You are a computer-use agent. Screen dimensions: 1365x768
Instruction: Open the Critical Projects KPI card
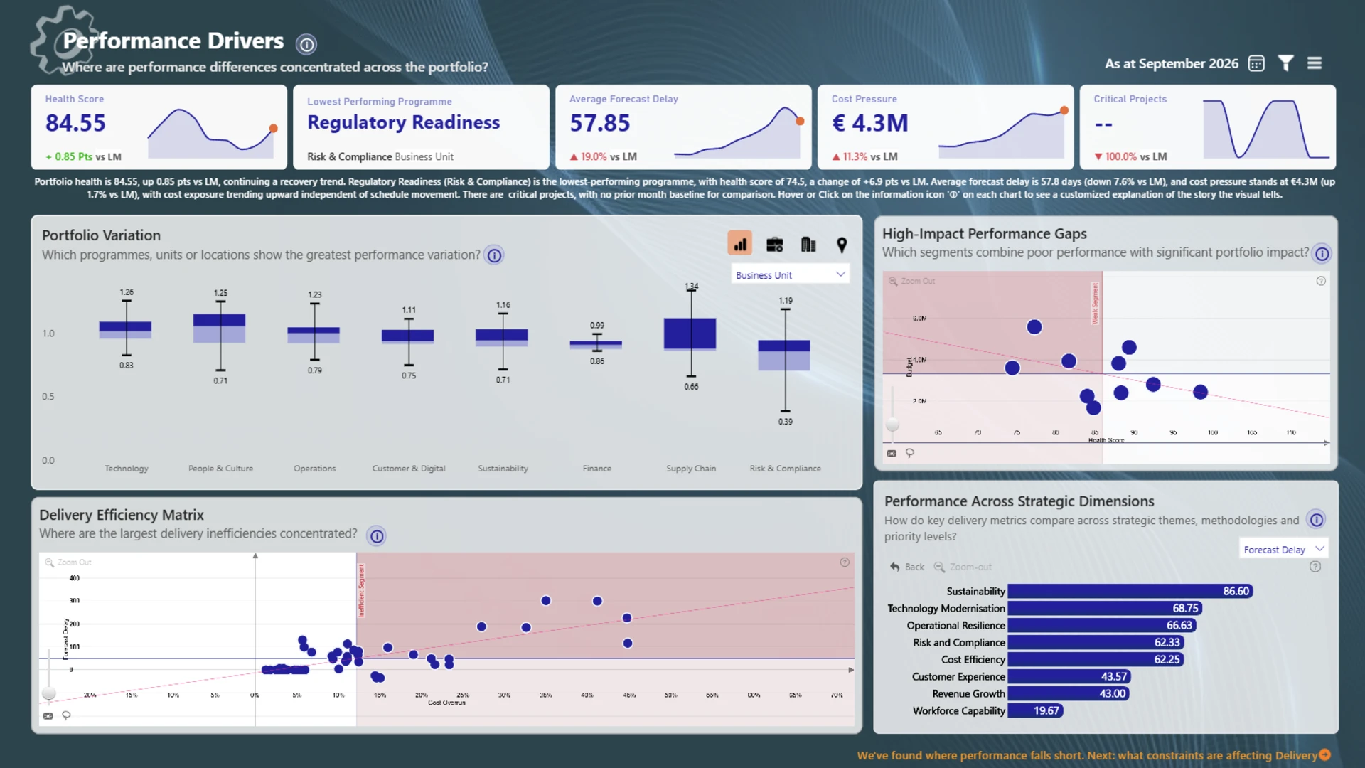pyautogui.click(x=1208, y=127)
